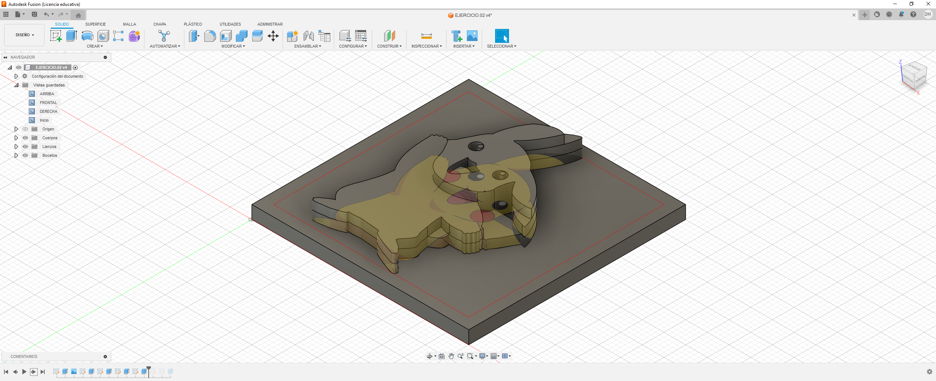Switch to the ADMINISTRAR tab
The image size is (936, 381).
pyautogui.click(x=270, y=24)
